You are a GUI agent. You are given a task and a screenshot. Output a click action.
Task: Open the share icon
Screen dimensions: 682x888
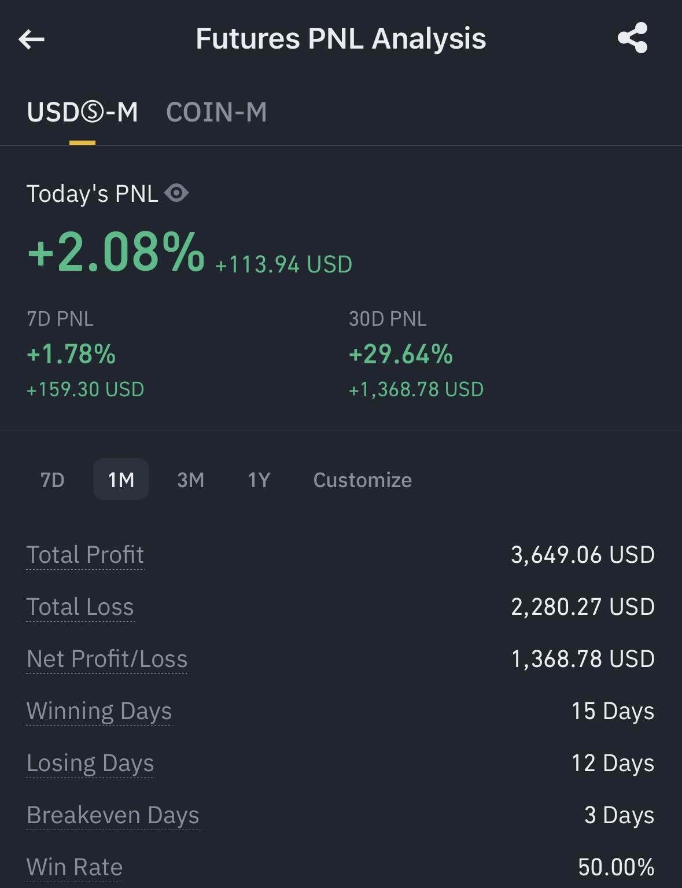tap(632, 38)
